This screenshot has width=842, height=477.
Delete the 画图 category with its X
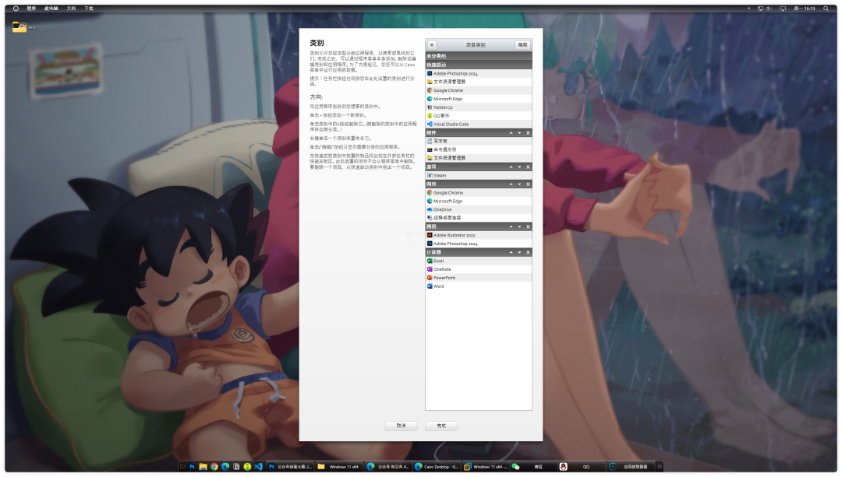(528, 226)
